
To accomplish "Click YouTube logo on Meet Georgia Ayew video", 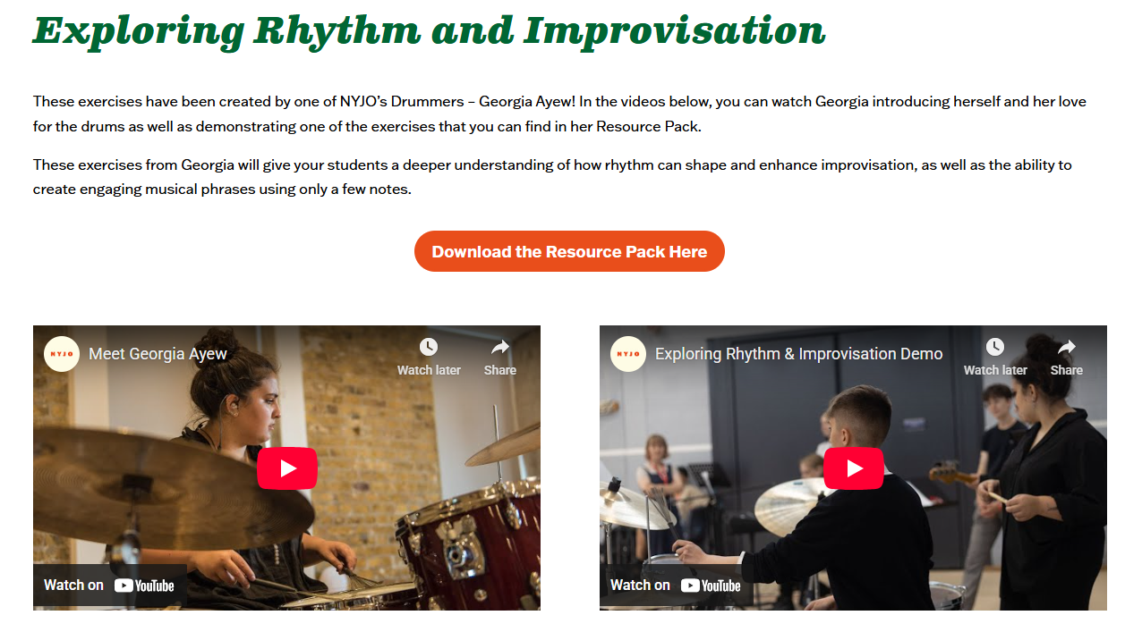I will [144, 586].
